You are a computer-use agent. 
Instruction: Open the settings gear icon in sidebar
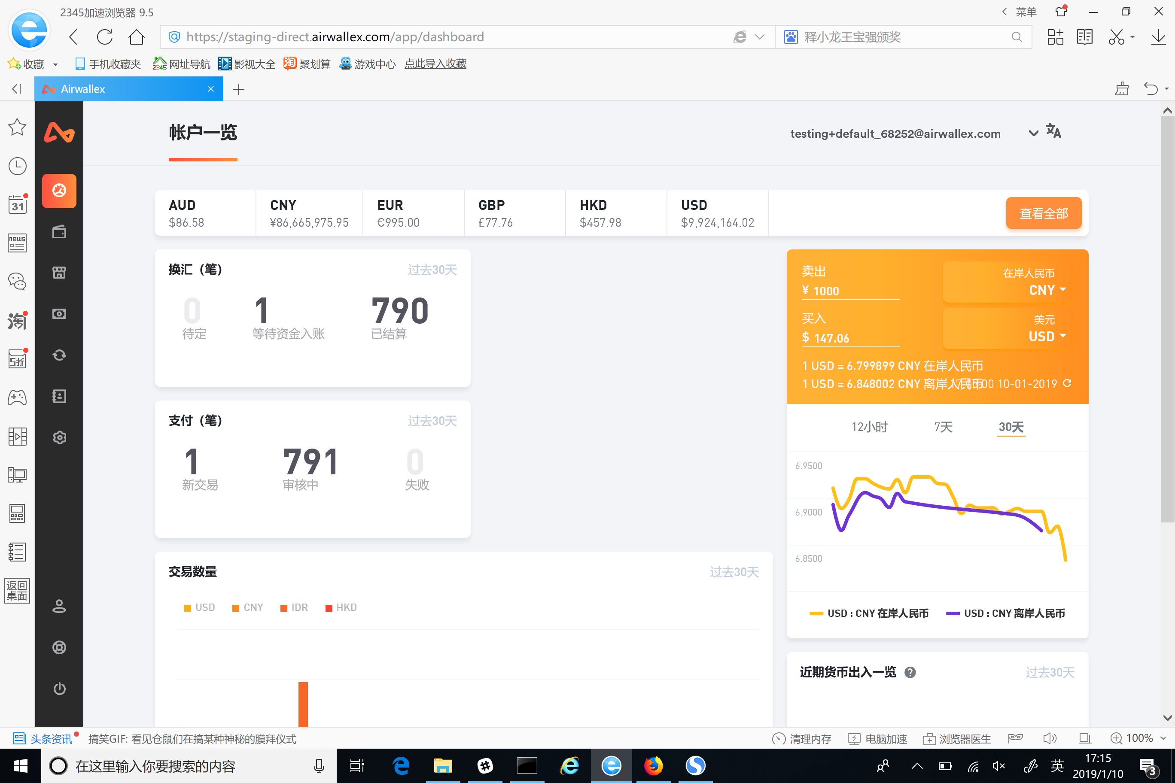[x=59, y=437]
